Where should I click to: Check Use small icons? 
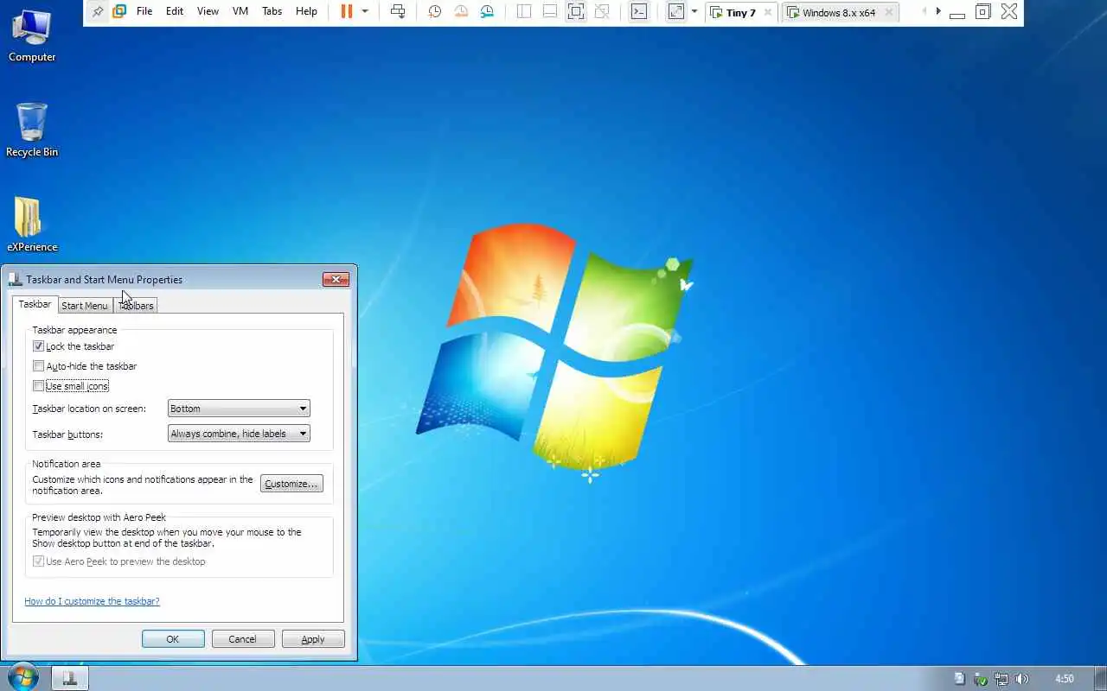(38, 386)
